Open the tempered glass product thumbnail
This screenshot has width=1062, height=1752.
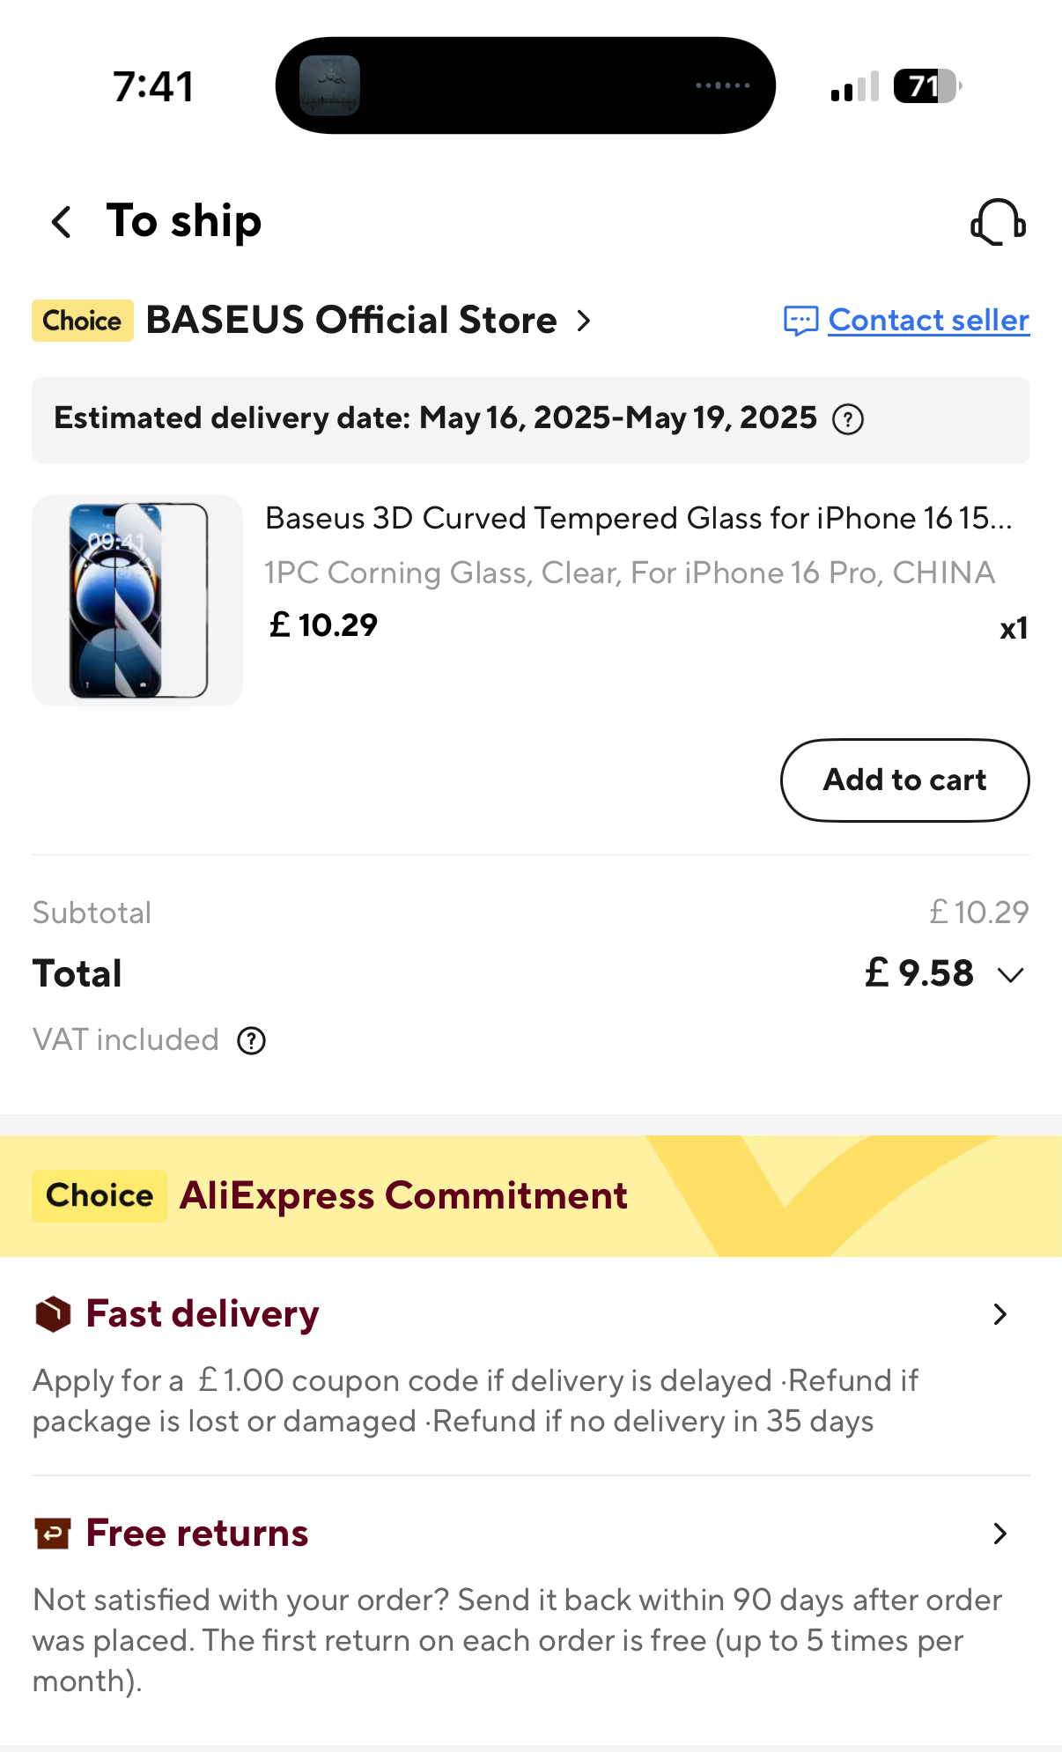click(137, 601)
